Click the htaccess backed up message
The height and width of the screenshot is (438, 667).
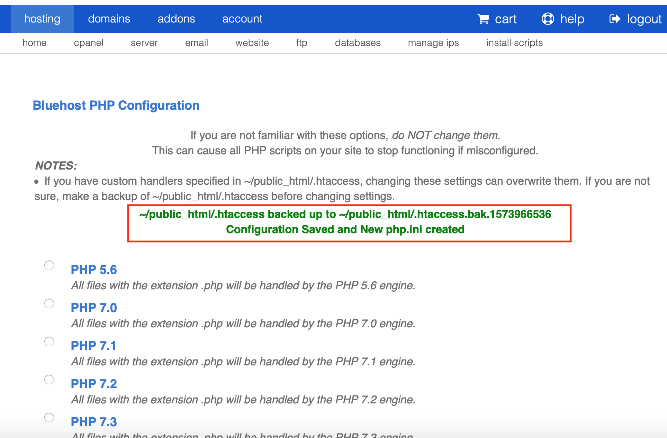pos(345,214)
